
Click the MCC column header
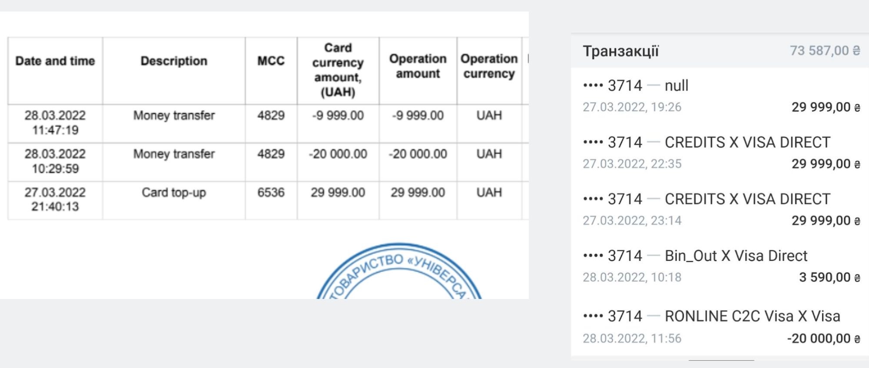click(x=271, y=61)
